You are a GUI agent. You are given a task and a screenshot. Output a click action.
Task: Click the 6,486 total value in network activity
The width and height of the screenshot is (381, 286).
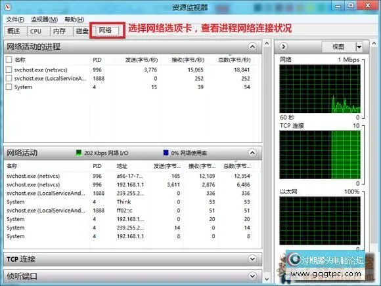[x=243, y=184]
